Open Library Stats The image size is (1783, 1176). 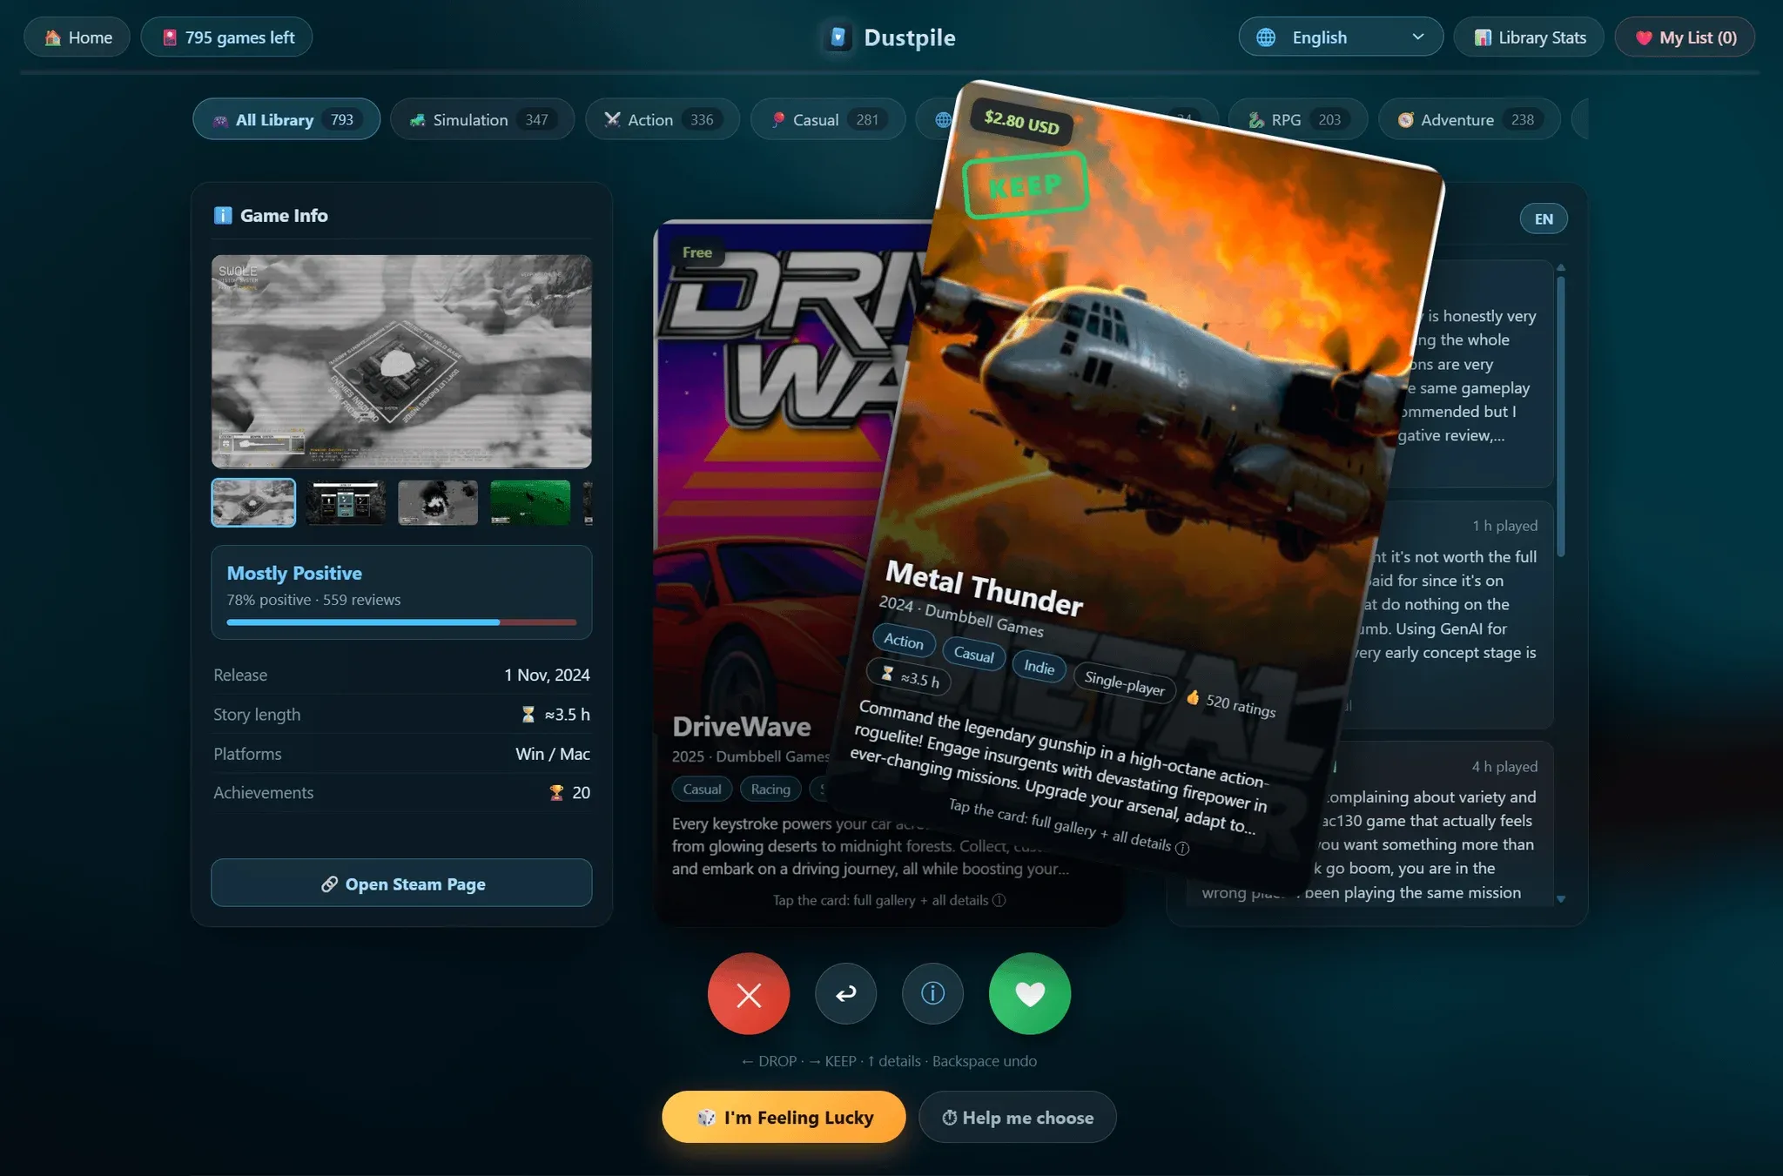[1529, 37]
